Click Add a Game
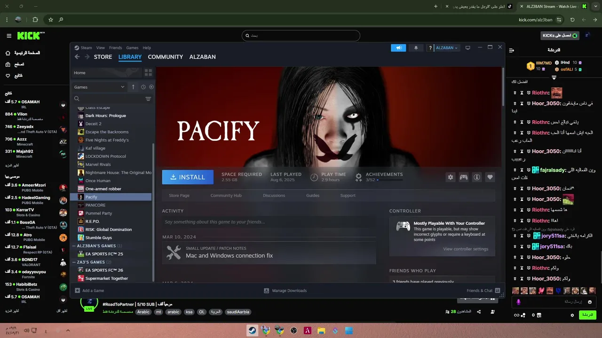 point(89,291)
